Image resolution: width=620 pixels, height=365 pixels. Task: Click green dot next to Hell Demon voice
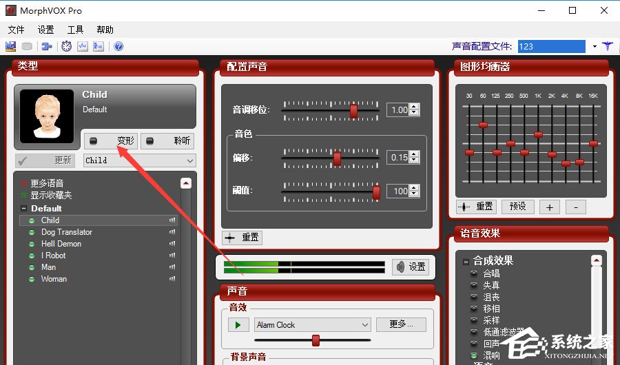pyautogui.click(x=32, y=244)
